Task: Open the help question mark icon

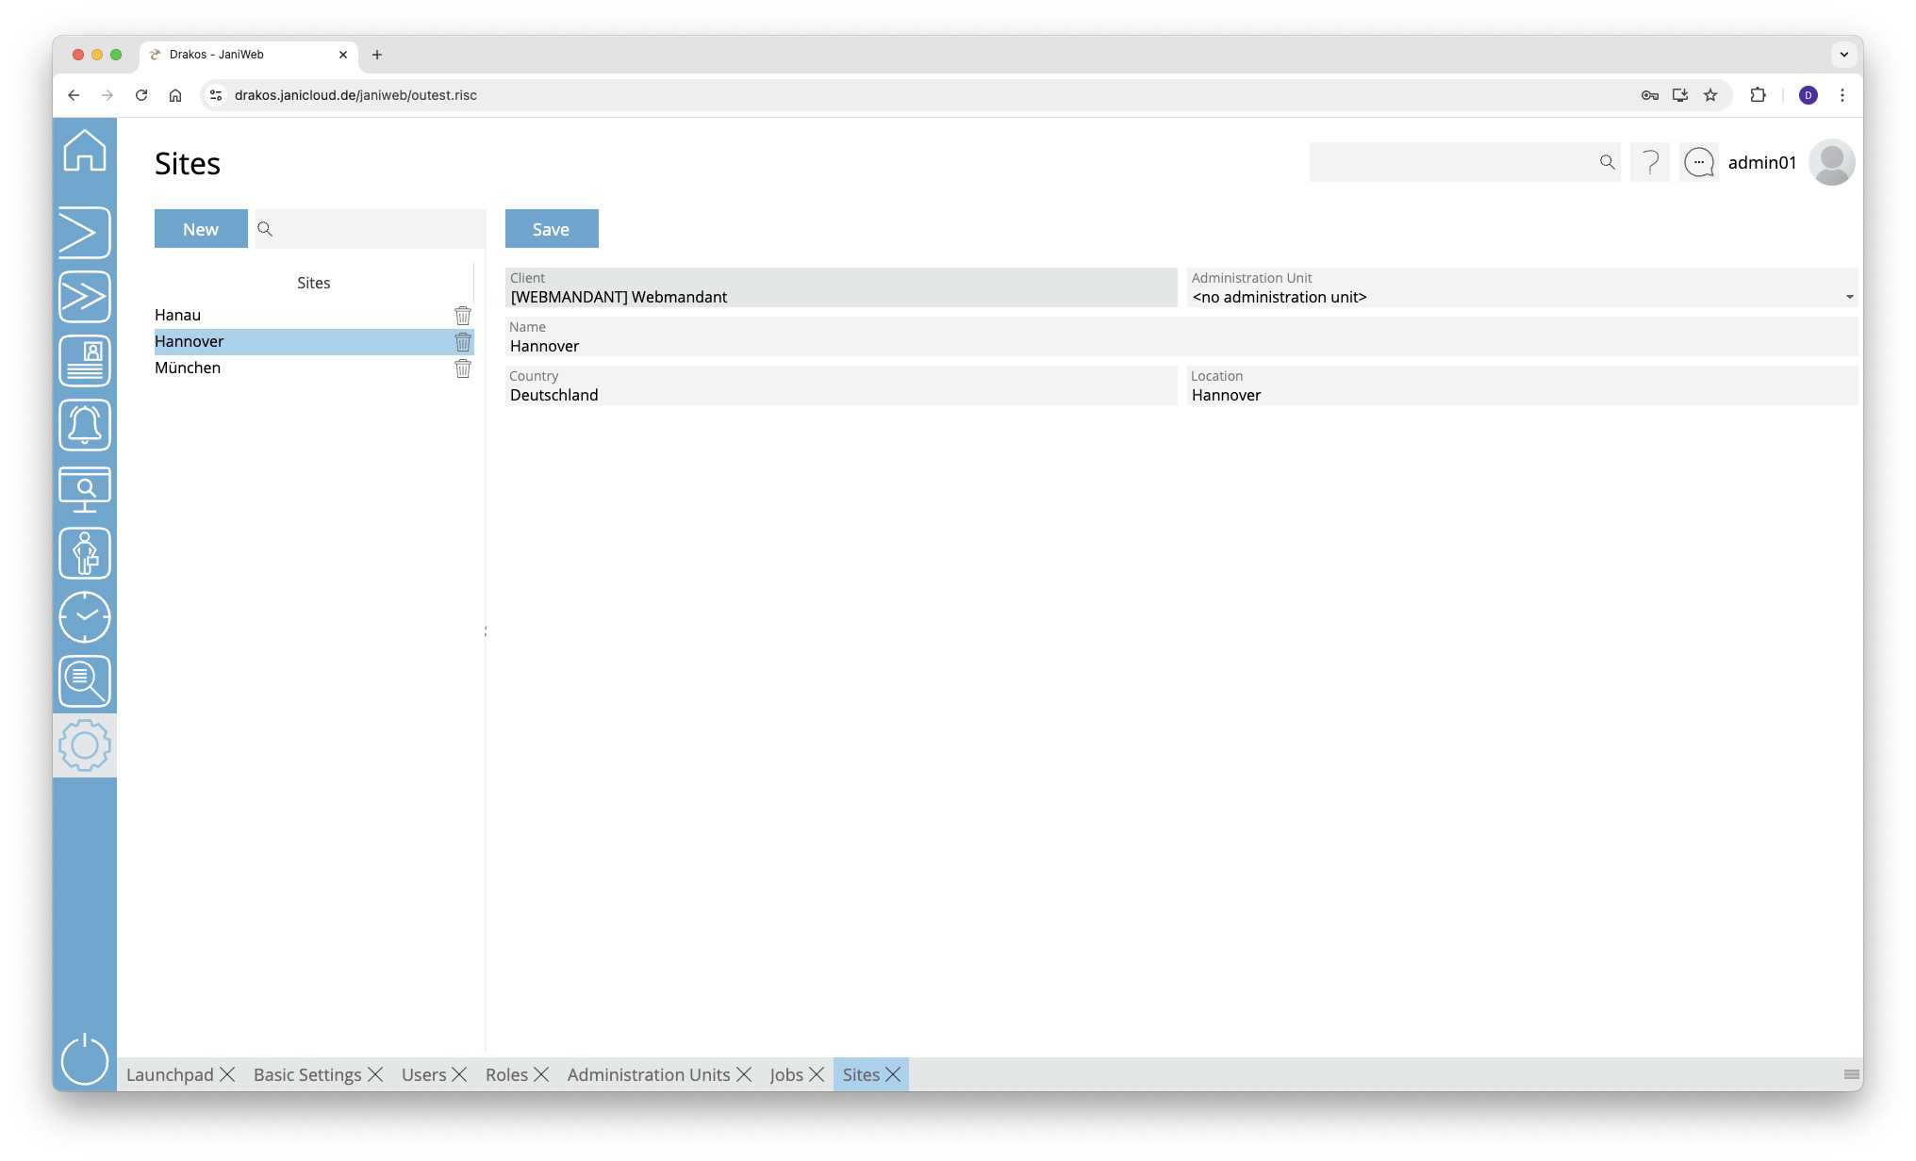Action: [1650, 163]
